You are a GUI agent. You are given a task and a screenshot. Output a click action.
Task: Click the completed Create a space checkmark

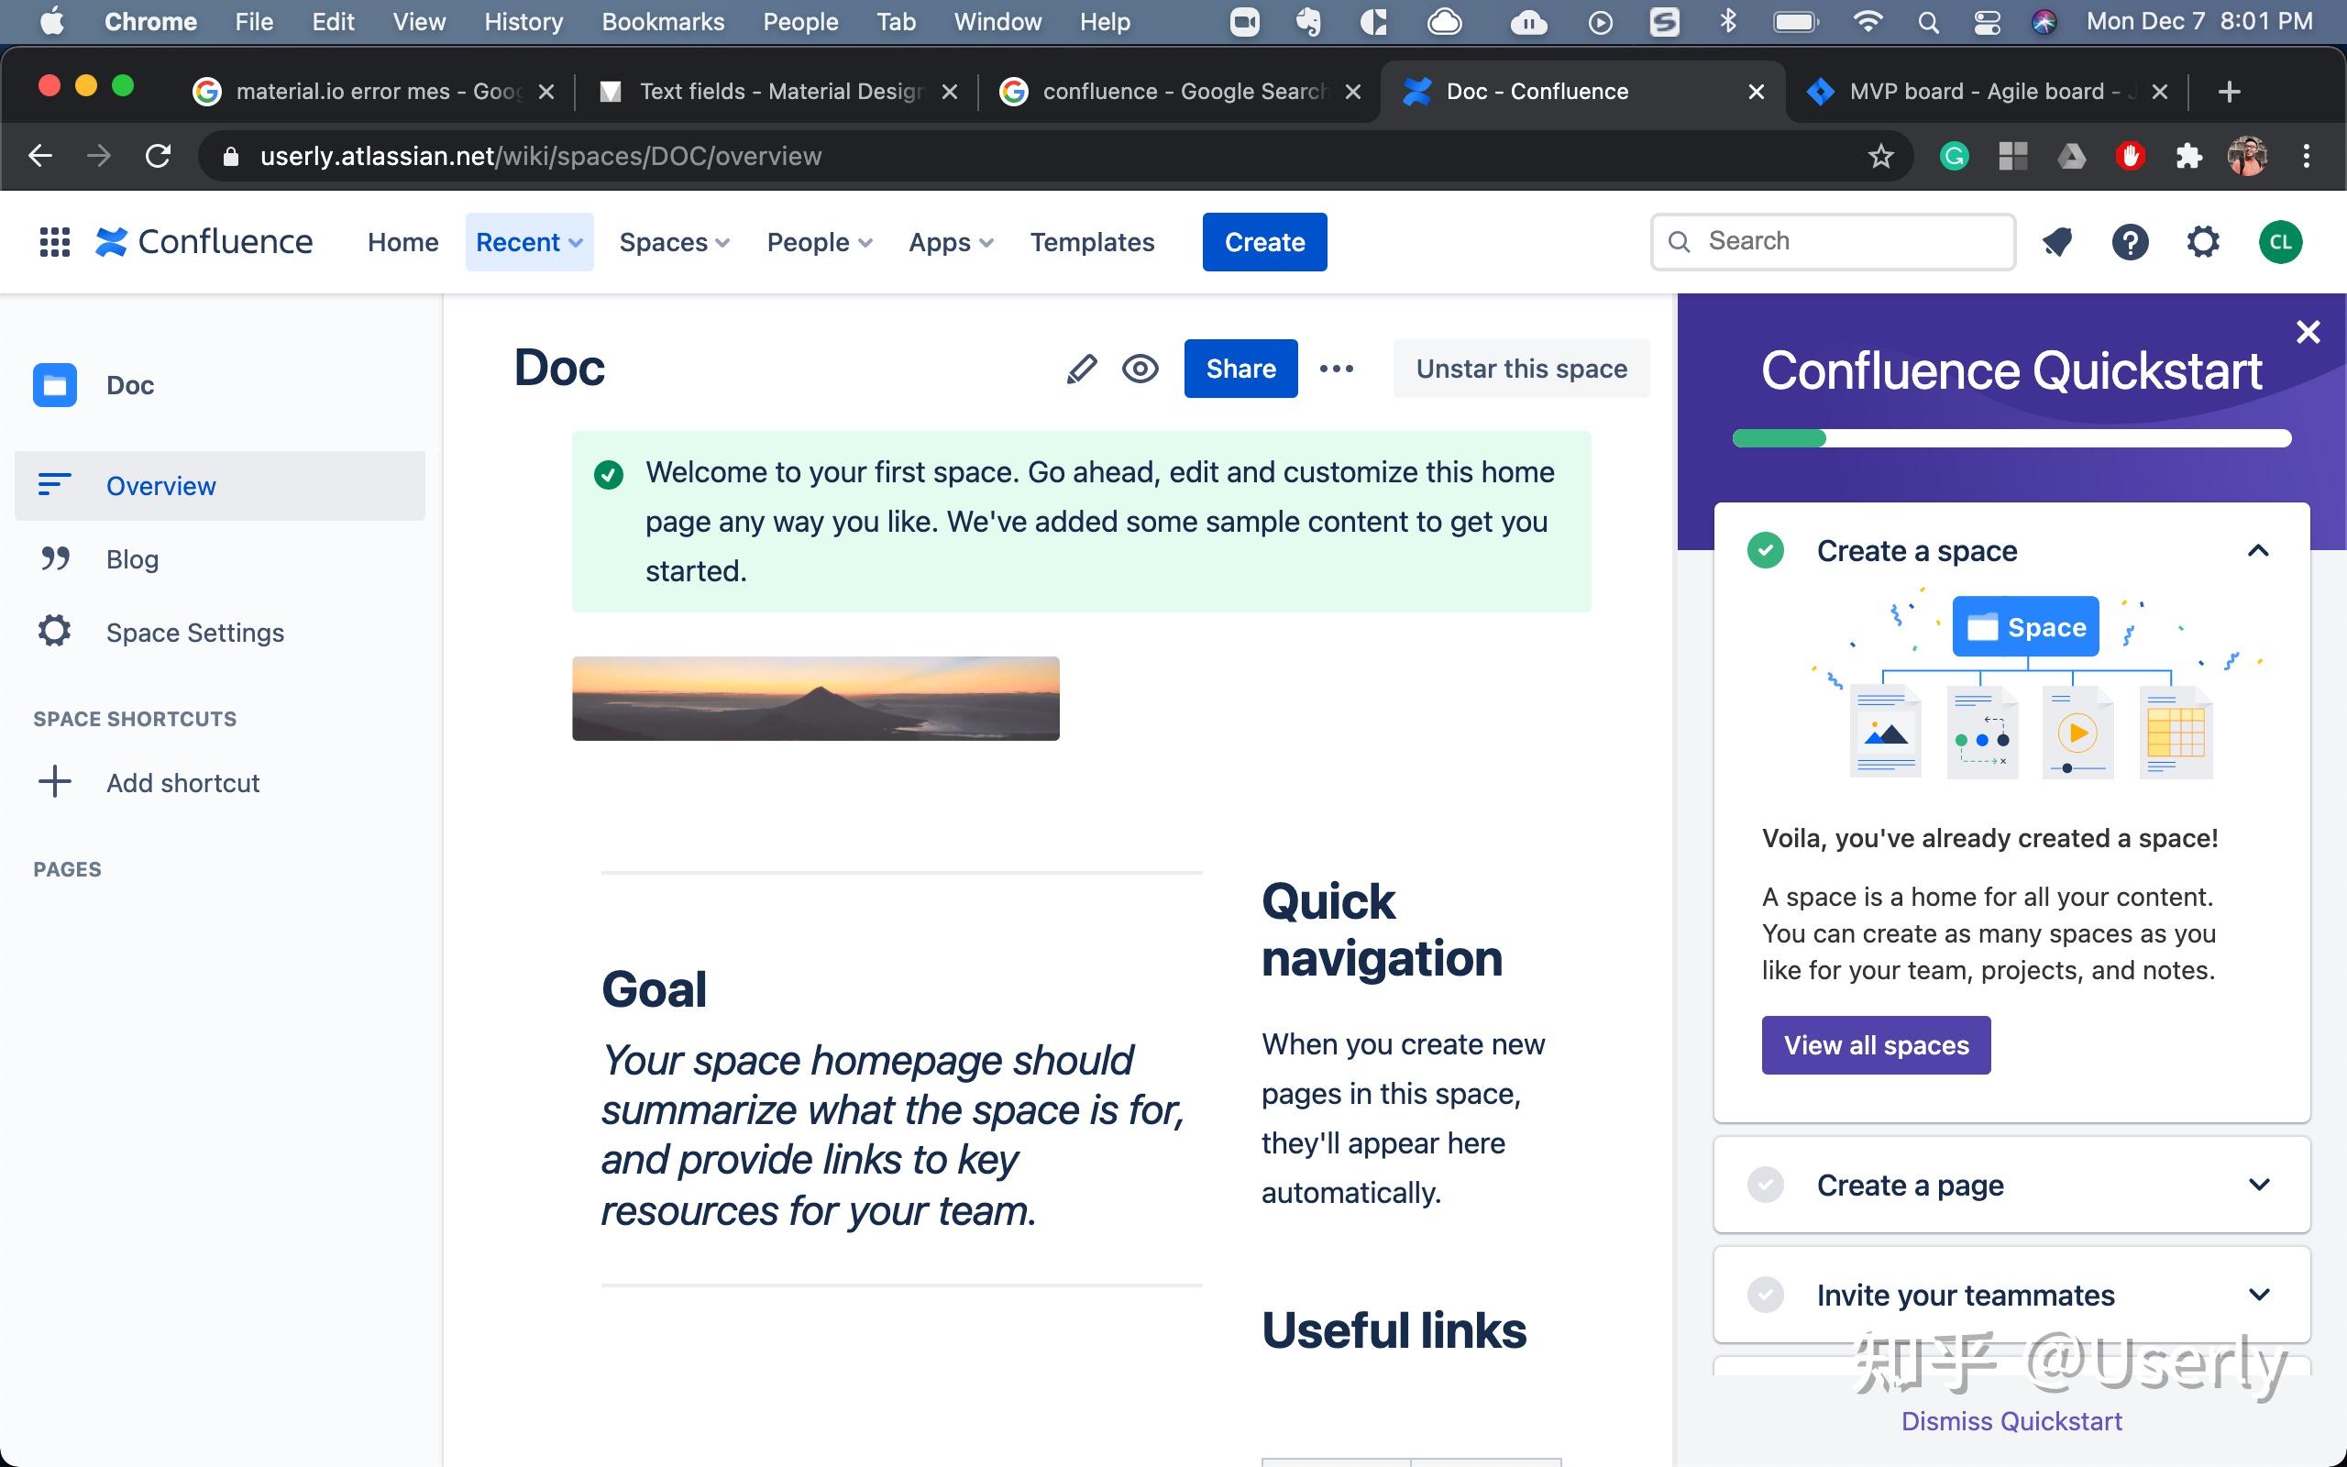pos(1765,550)
